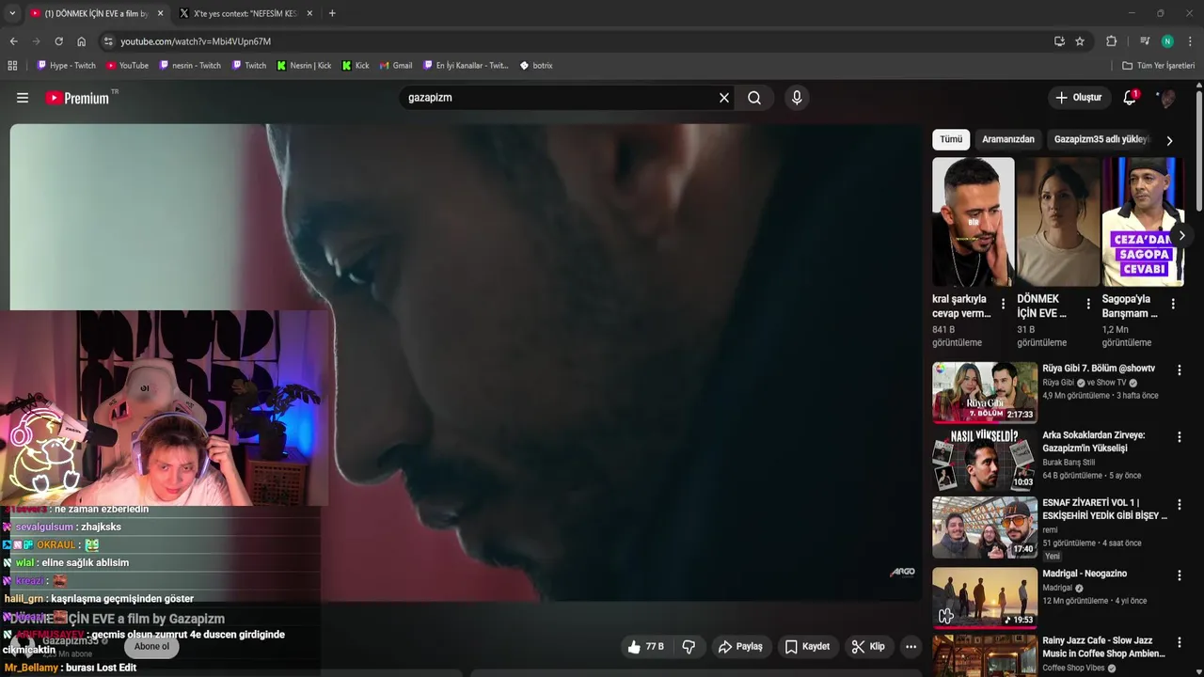Click the Kaydet save button

(x=807, y=647)
